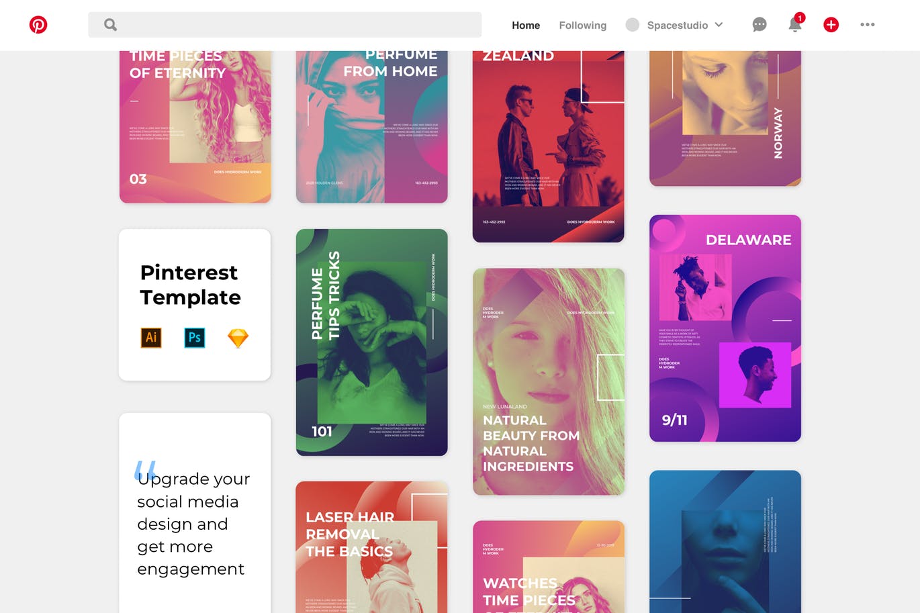The width and height of the screenshot is (920, 613).
Task: Switch to the Following tab
Action: 582,26
